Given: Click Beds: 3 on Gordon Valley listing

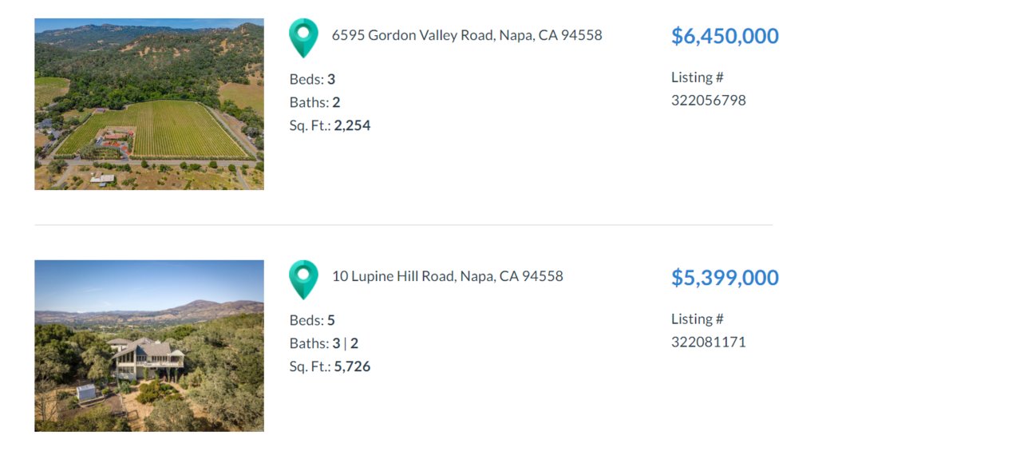Looking at the screenshot, I should [312, 79].
